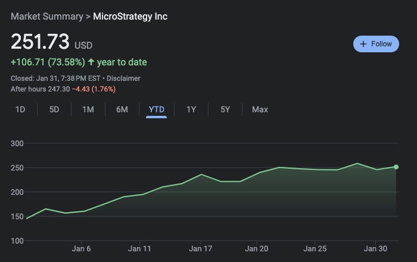Click the USD currency label
The height and width of the screenshot is (262, 417).
click(x=83, y=45)
